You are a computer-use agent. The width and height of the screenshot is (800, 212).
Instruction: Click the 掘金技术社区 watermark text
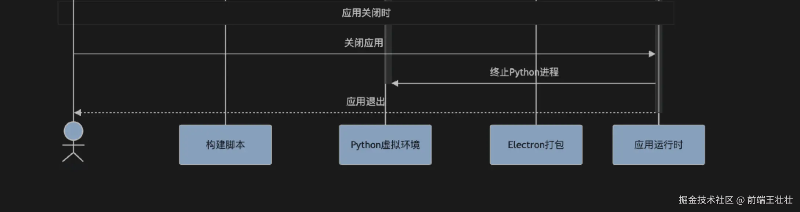[706, 200]
